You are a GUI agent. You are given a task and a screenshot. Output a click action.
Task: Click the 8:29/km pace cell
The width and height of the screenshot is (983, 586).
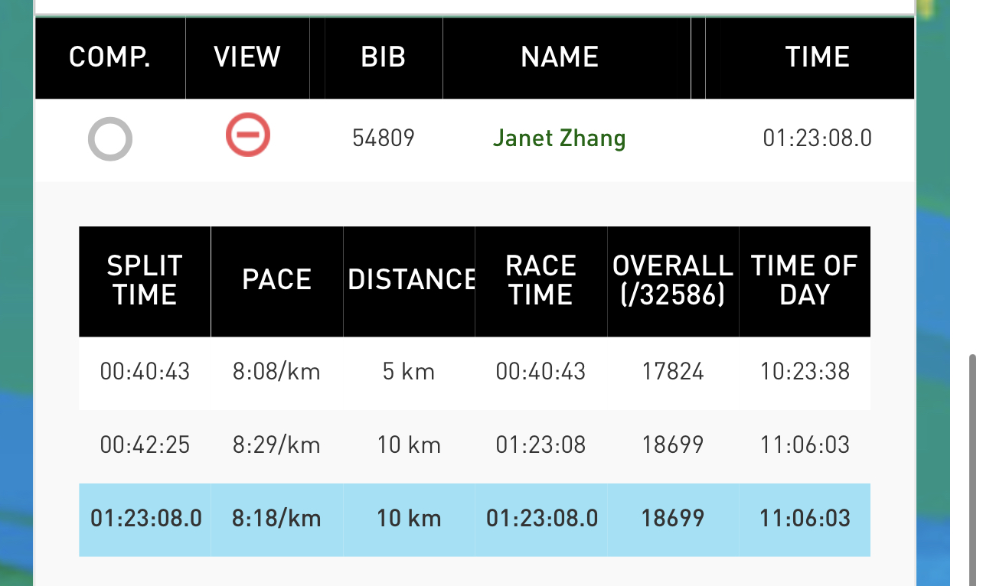277,445
